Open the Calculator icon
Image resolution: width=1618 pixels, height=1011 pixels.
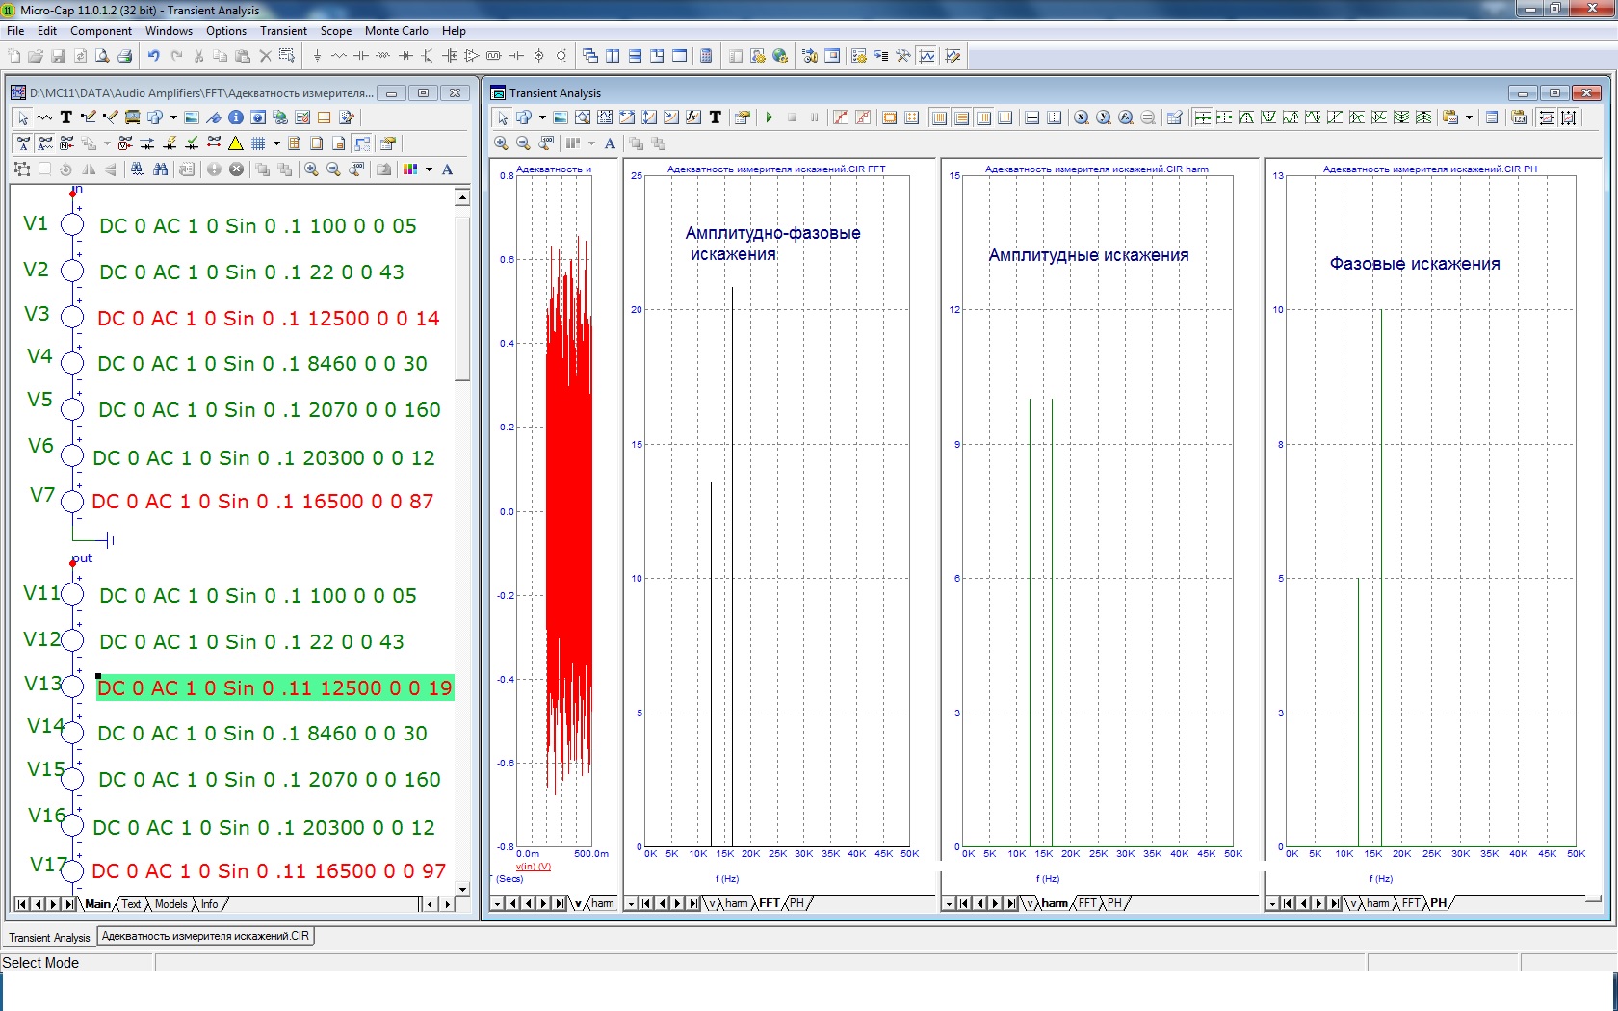pos(706,56)
